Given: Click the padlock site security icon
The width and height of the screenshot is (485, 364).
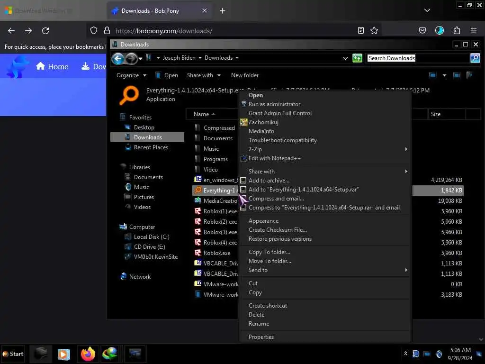Looking at the screenshot, I should coord(107,31).
